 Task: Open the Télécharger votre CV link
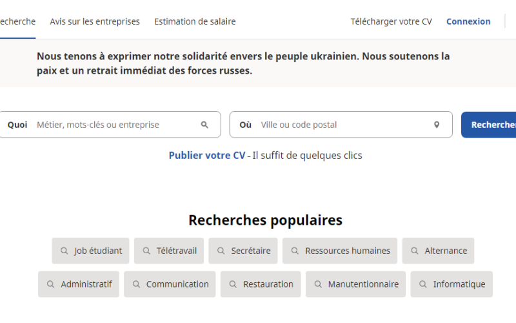[x=391, y=21]
